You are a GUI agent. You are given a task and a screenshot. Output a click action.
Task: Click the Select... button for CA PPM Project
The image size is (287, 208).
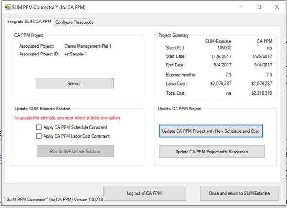point(75,83)
